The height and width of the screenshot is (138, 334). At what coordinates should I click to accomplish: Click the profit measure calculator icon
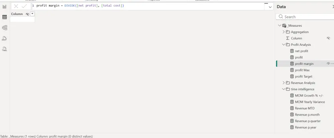click(x=292, y=57)
